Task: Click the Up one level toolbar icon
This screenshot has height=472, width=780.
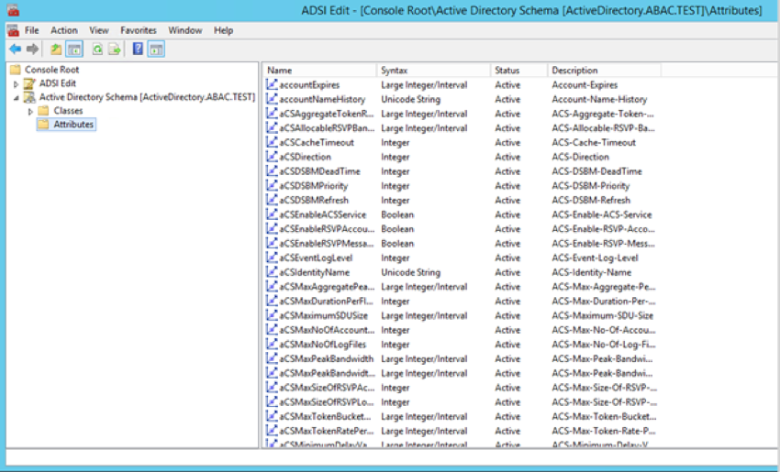Action: pos(56,49)
